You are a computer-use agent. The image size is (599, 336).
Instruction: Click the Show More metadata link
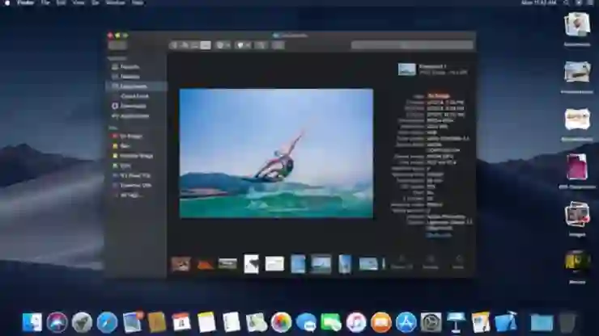[x=439, y=235]
